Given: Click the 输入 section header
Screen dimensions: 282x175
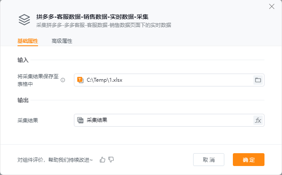Looking at the screenshot, I should click(23, 60).
